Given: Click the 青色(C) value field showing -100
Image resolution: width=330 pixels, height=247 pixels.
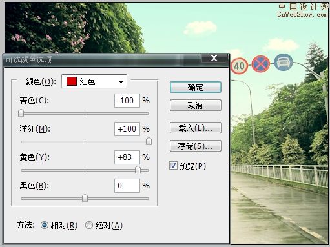Looking at the screenshot, I should 127,101.
